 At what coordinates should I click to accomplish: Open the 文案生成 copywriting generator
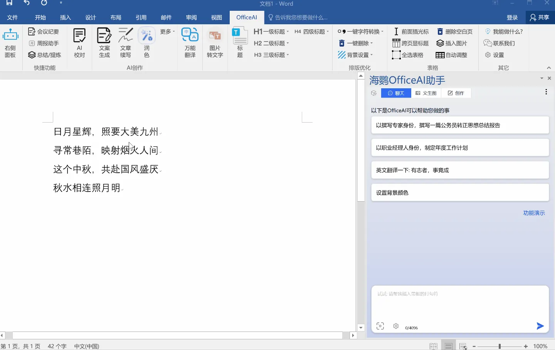click(x=104, y=42)
